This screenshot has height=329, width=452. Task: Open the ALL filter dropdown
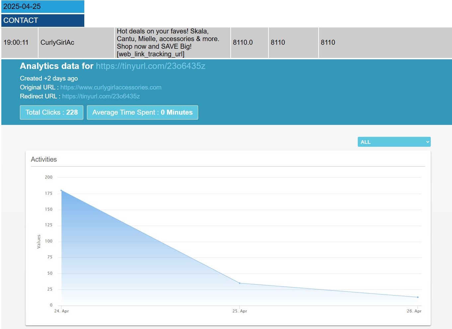point(394,142)
